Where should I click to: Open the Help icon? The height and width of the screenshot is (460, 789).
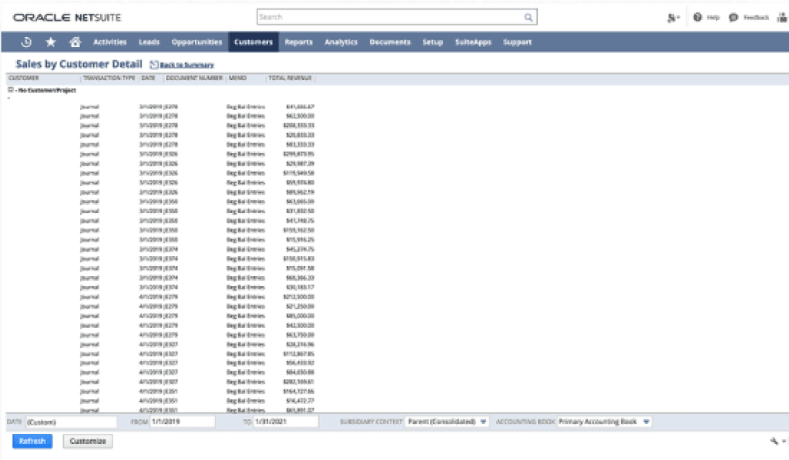(x=696, y=16)
